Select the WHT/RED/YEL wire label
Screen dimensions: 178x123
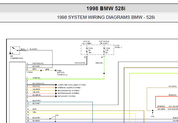click(x=39, y=84)
